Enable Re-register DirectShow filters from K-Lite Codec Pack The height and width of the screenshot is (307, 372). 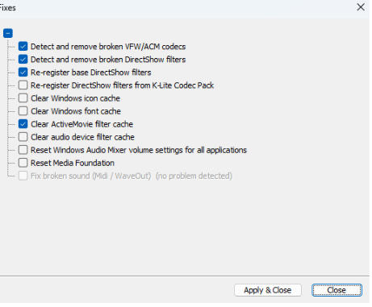click(23, 85)
